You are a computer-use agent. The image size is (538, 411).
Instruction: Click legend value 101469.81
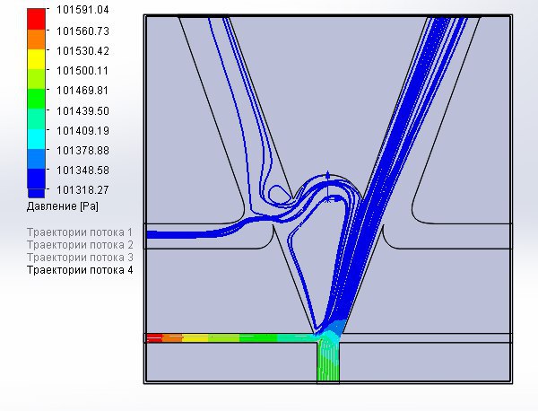tap(82, 91)
